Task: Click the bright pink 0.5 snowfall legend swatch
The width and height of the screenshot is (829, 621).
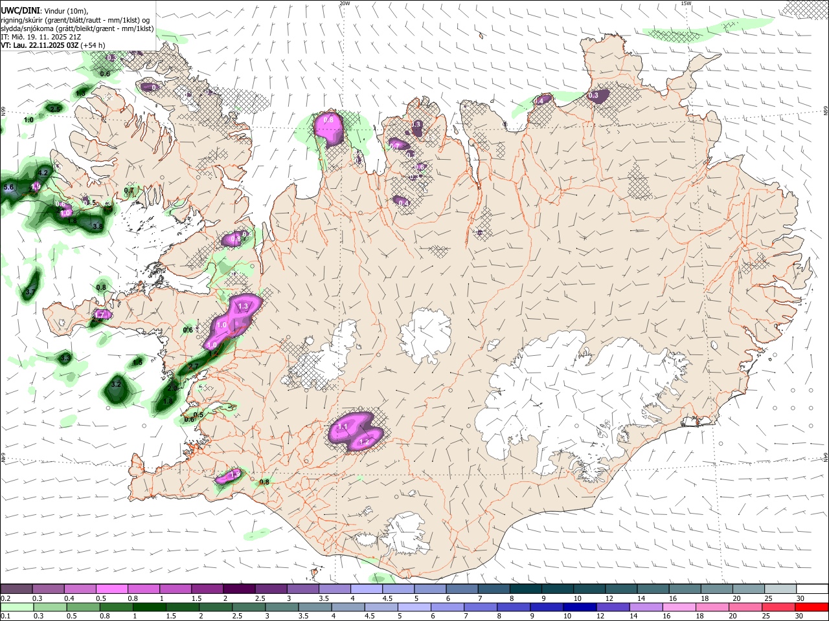Action: 111,589
